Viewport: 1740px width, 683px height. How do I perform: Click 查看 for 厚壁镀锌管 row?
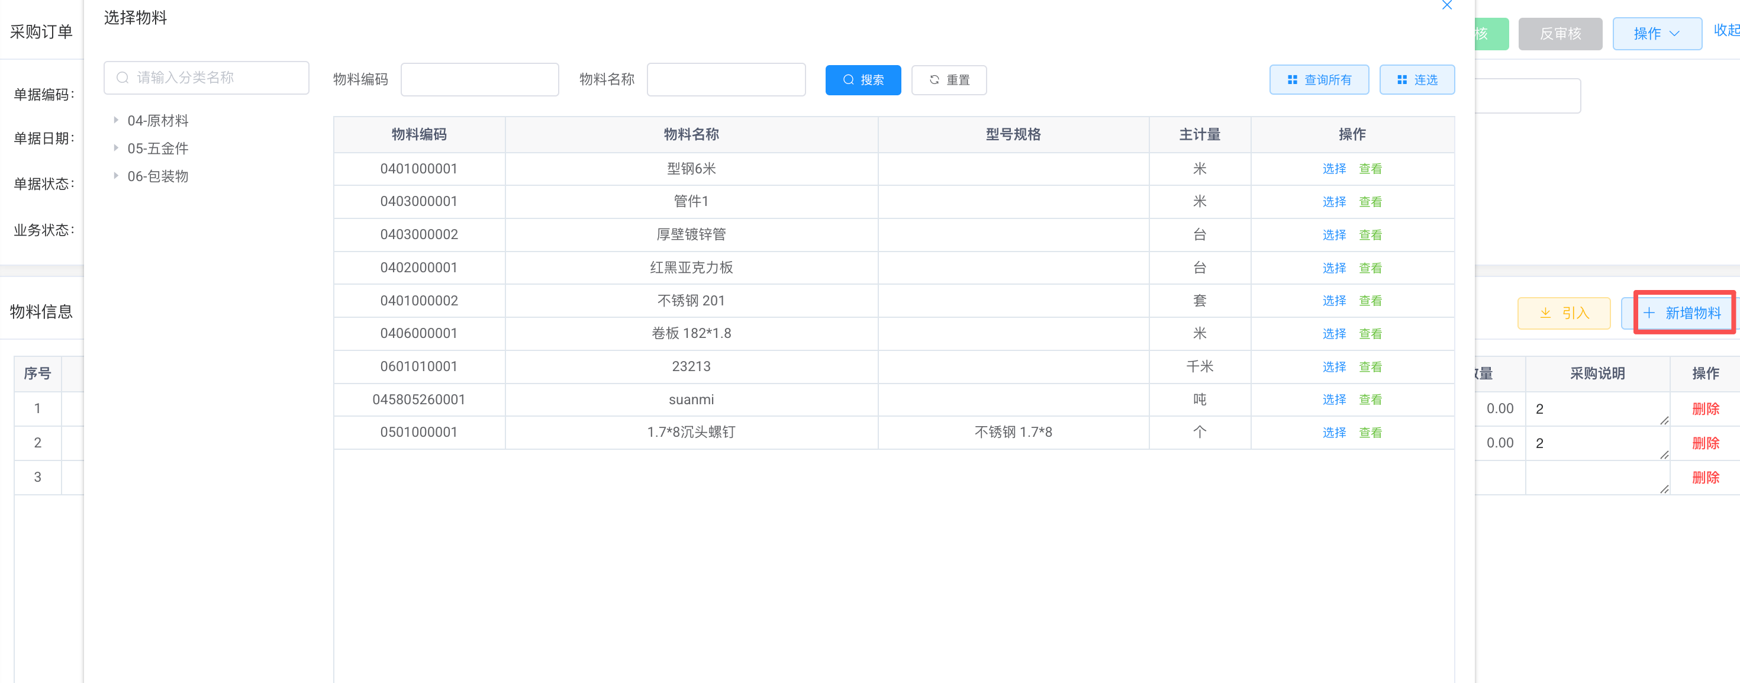1370,234
